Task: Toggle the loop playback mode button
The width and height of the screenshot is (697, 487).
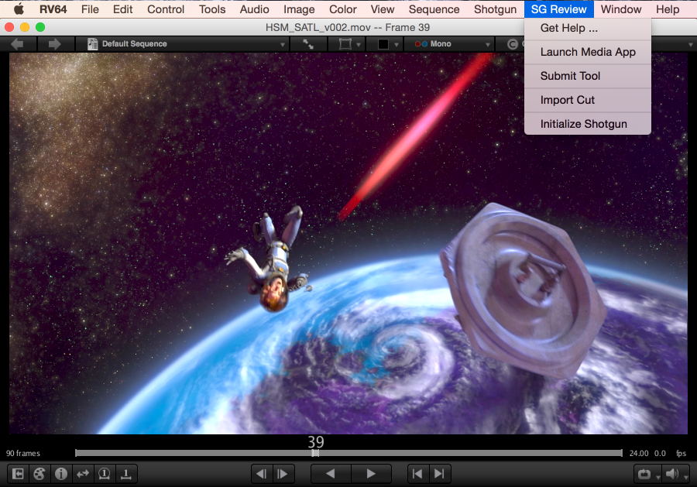Action: [x=644, y=475]
